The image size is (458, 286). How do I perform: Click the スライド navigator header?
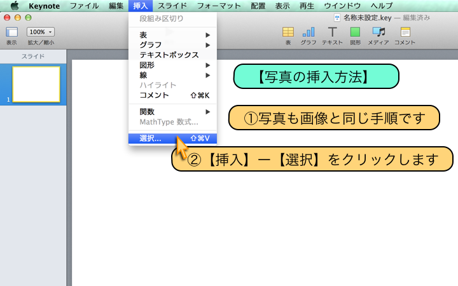33,57
